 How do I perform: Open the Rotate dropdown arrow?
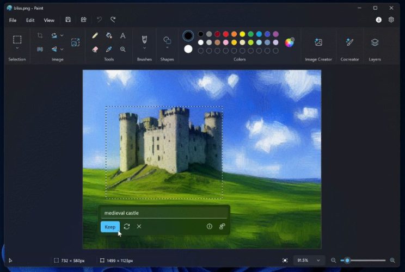(62, 35)
